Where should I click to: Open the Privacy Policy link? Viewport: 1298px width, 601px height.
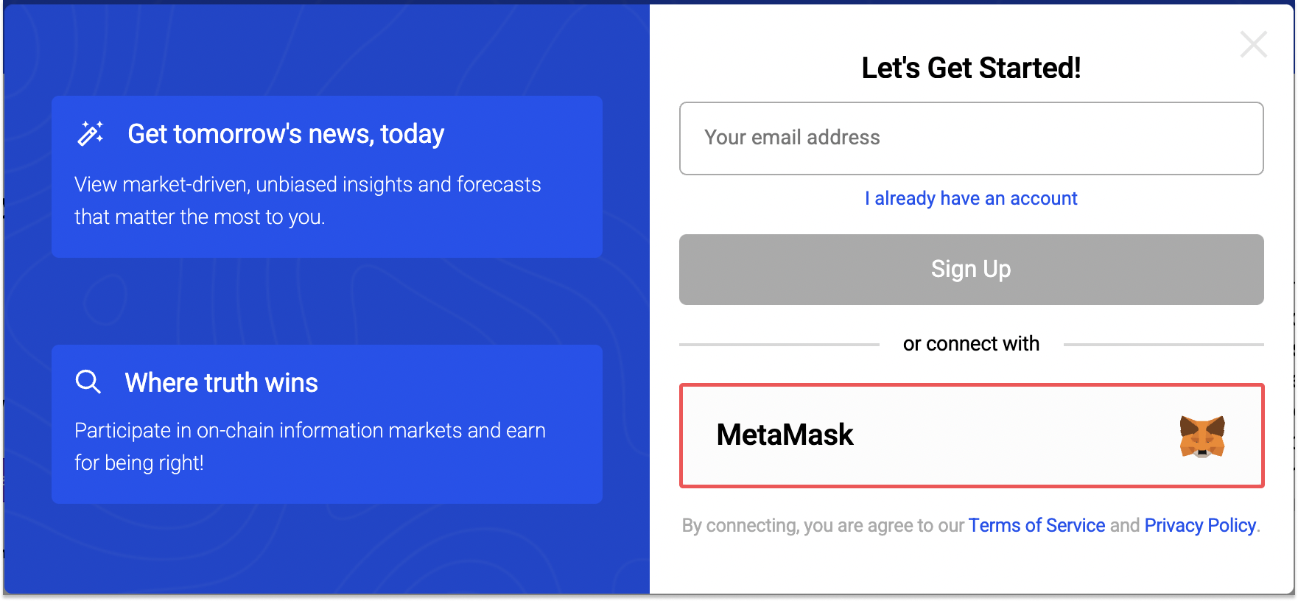pos(1200,525)
